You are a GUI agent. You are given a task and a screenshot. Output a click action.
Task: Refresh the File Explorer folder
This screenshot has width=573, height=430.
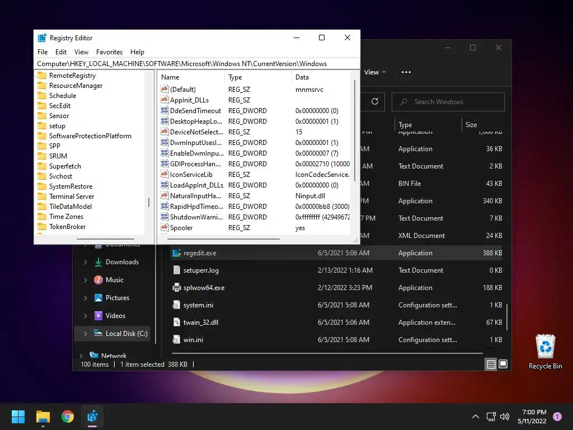[x=374, y=102]
